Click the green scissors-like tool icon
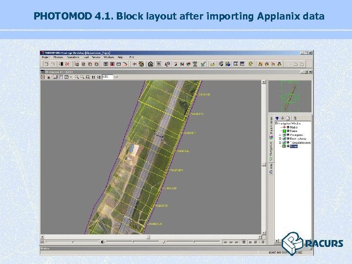This screenshot has width=352, height=264. click(203, 64)
